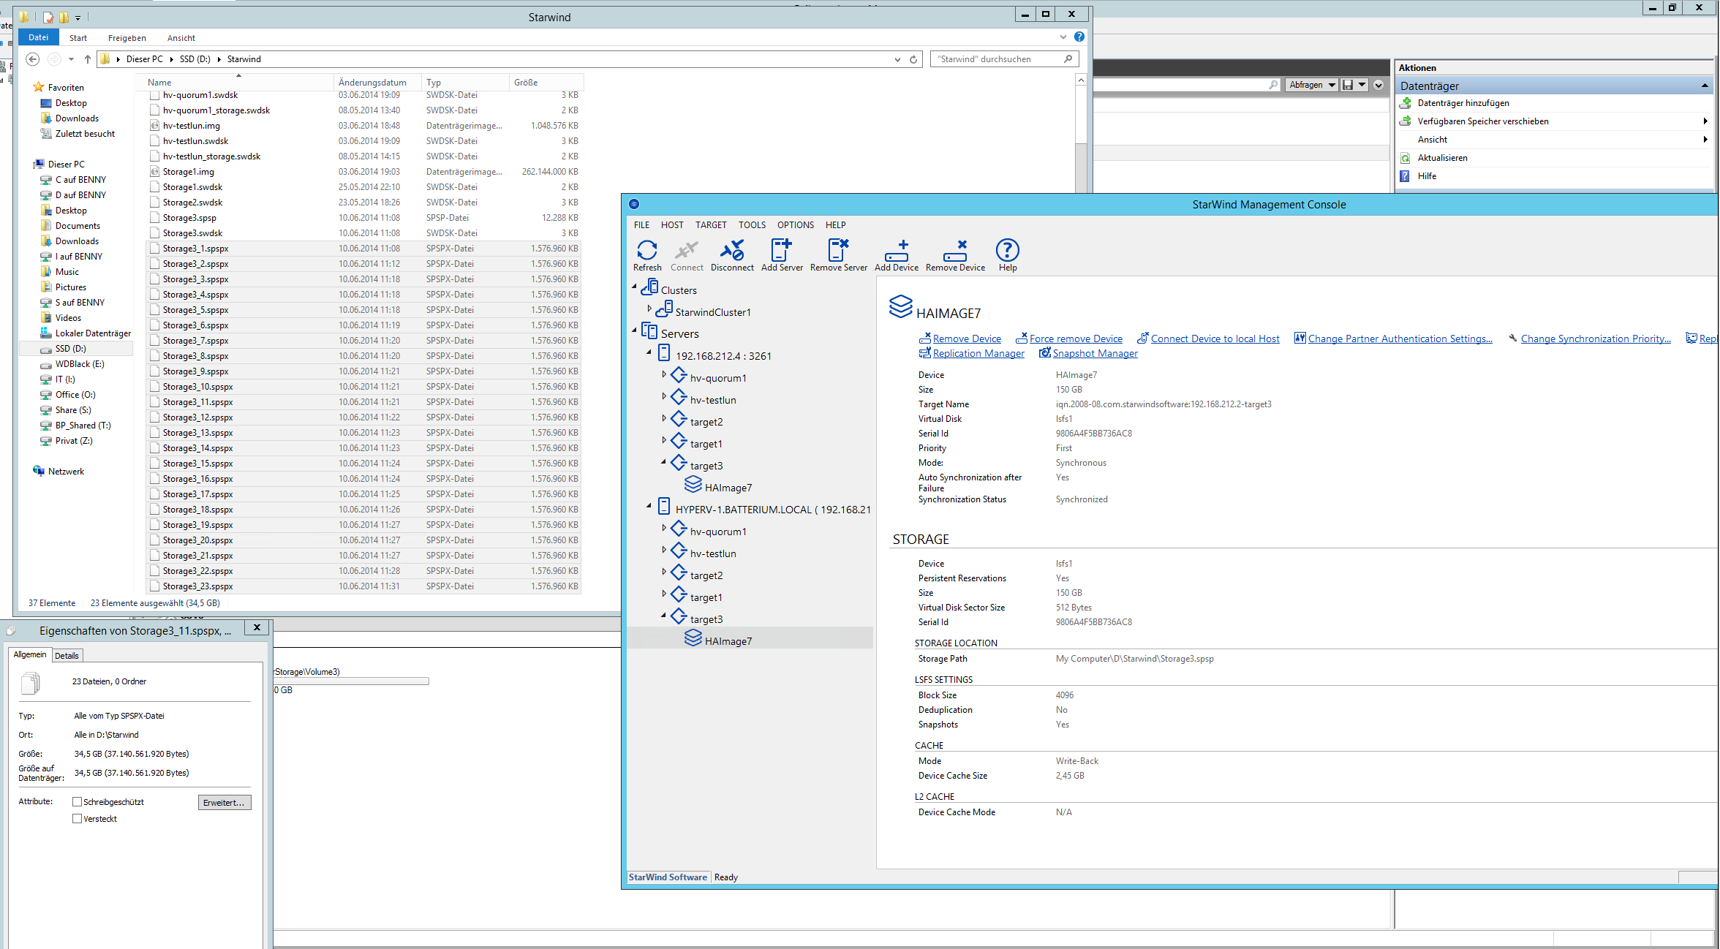Open the FILE menu

pos(641,225)
